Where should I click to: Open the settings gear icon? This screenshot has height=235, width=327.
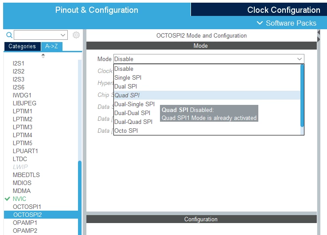click(x=76, y=35)
